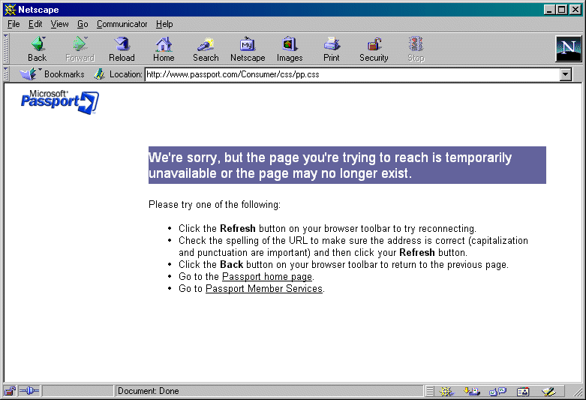Open the Composer pen icon in component bar

548,391
